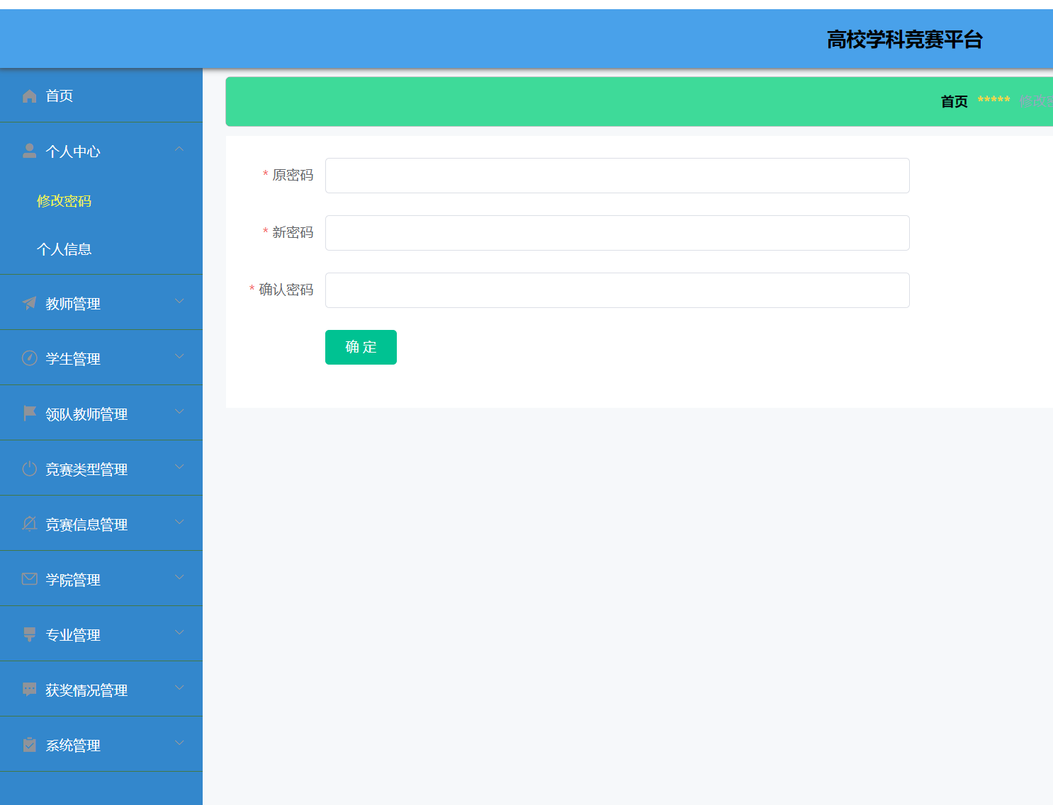
Task: Expand the 竞赛类型管理 chevron
Action: point(179,467)
